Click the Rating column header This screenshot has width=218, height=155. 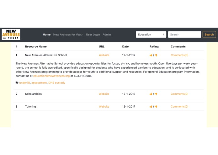(154, 46)
